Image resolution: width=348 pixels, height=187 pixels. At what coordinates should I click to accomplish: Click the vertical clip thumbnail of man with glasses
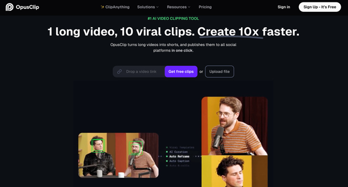235,126
